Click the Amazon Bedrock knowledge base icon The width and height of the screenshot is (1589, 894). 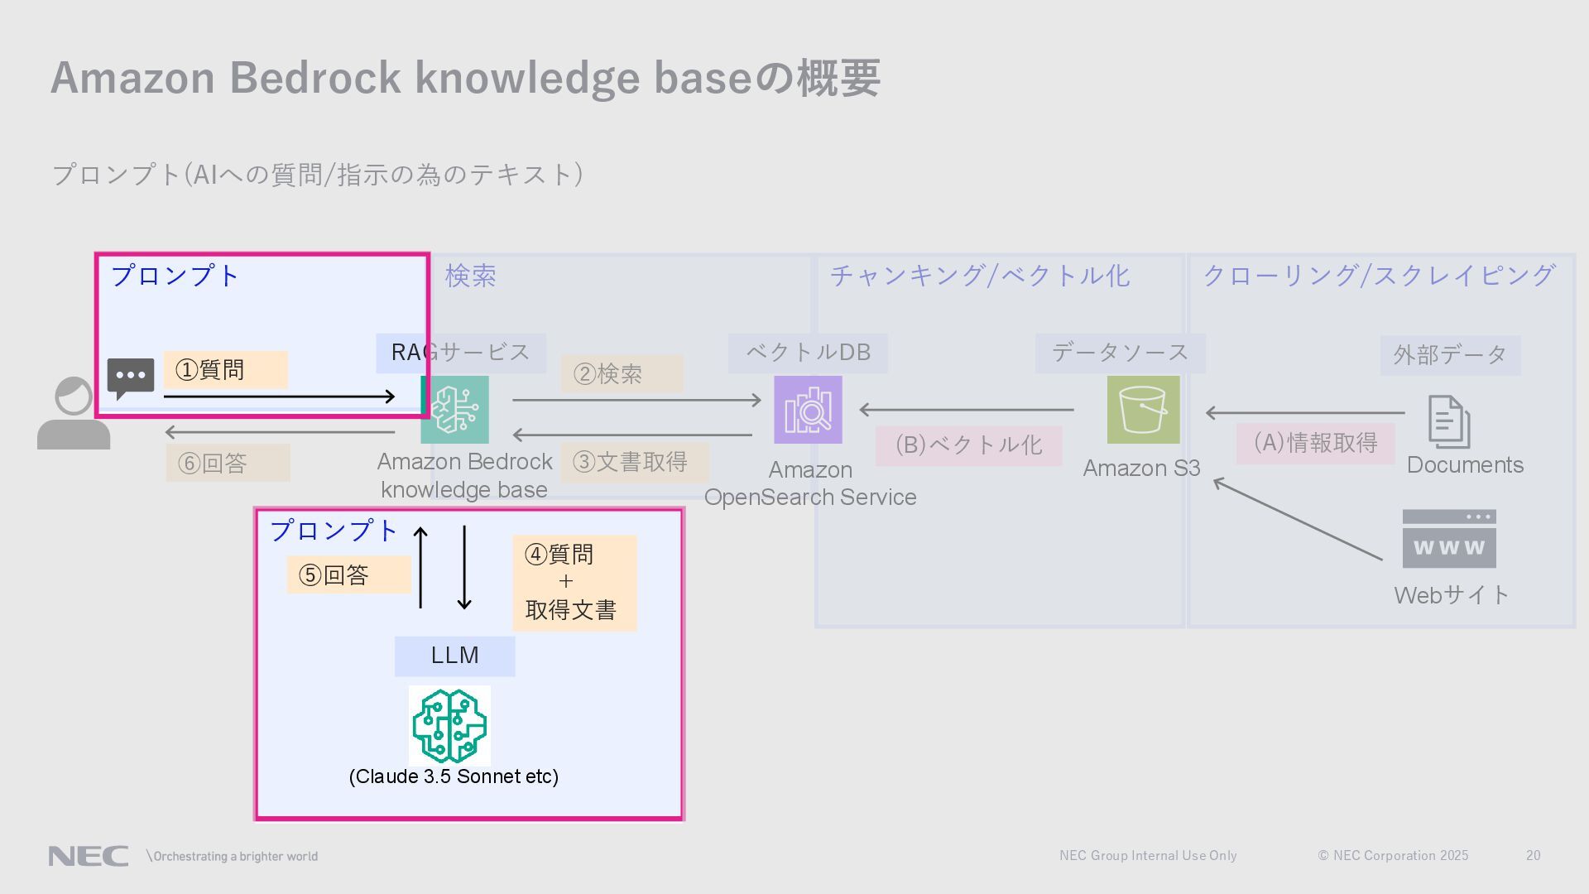click(x=454, y=410)
